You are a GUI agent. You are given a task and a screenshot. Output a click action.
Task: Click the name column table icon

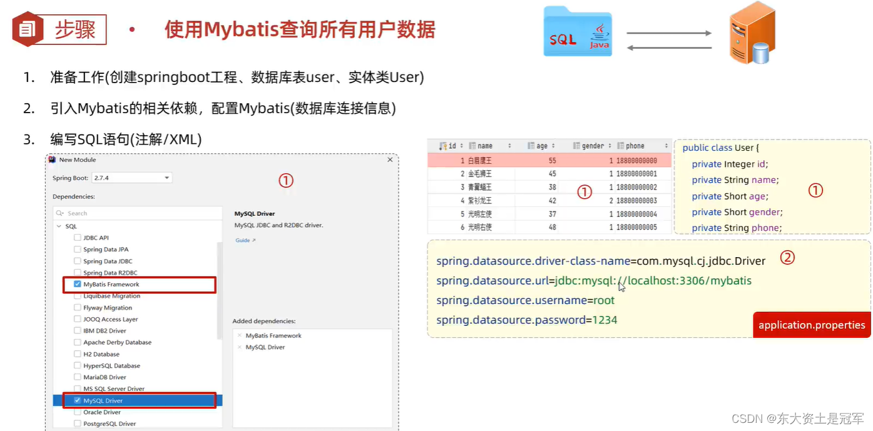click(472, 146)
